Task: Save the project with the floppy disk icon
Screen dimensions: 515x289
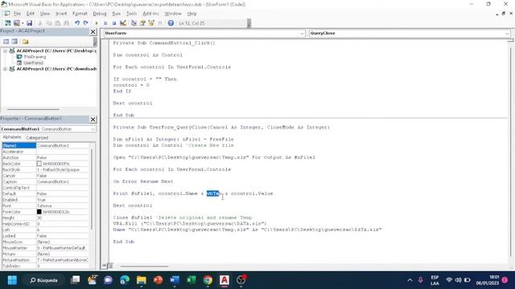Action: click(x=29, y=23)
